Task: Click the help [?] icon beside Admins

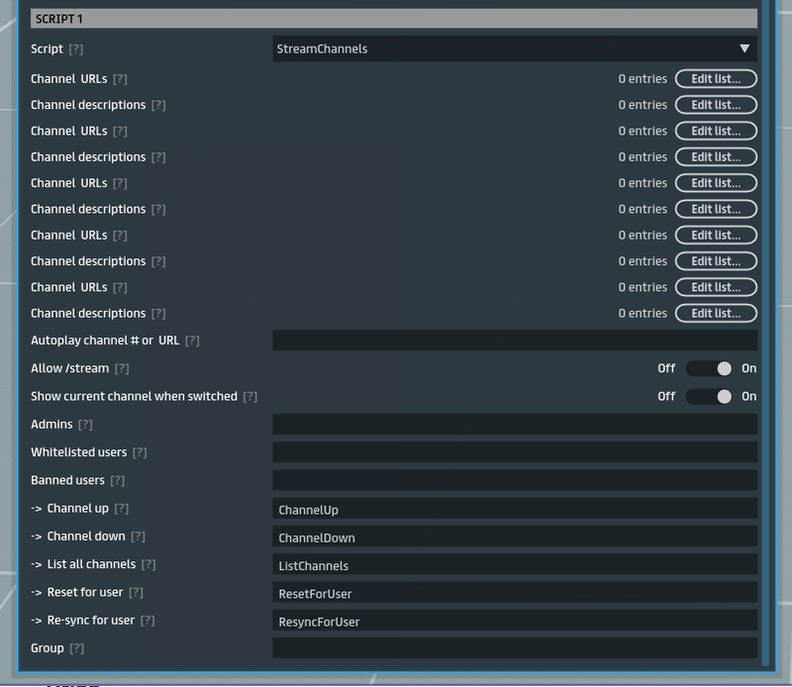Action: tap(85, 425)
